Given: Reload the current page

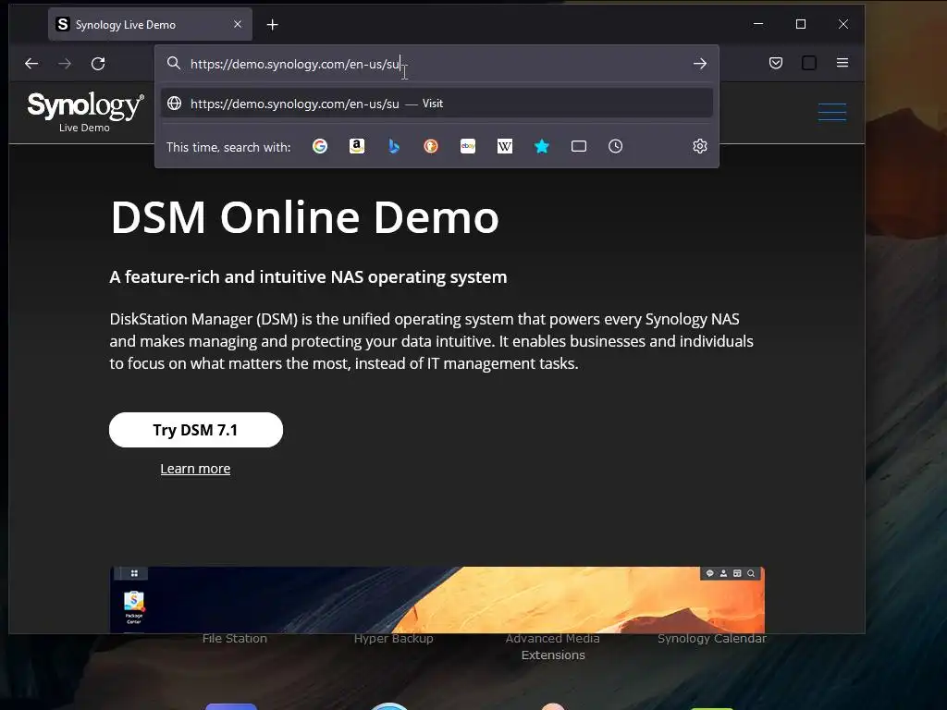Looking at the screenshot, I should pos(98,64).
